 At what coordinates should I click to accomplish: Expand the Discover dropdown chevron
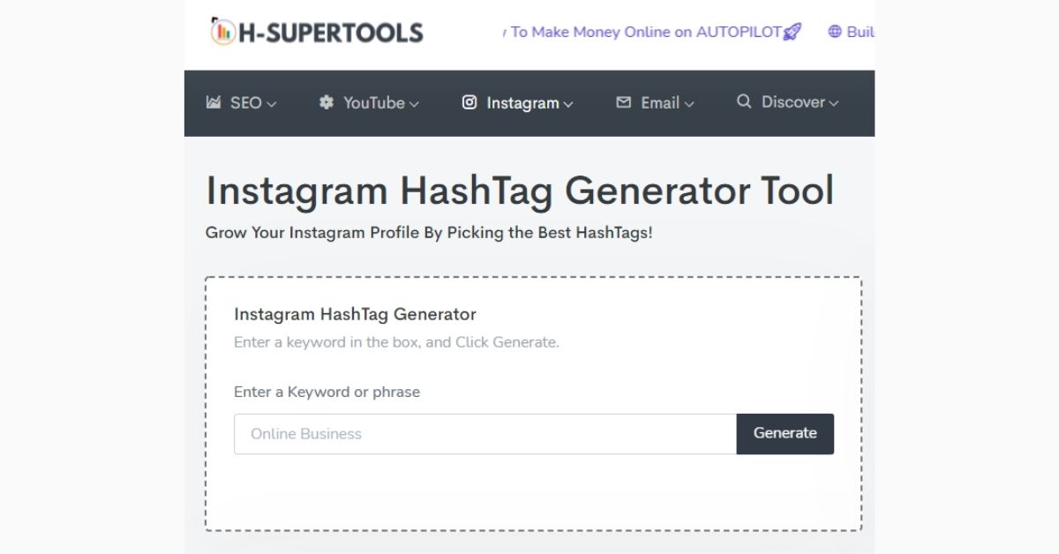[x=834, y=104]
